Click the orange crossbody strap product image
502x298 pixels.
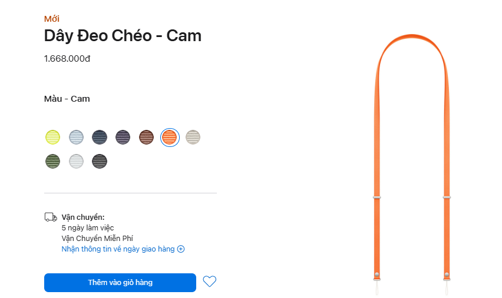pos(412,165)
